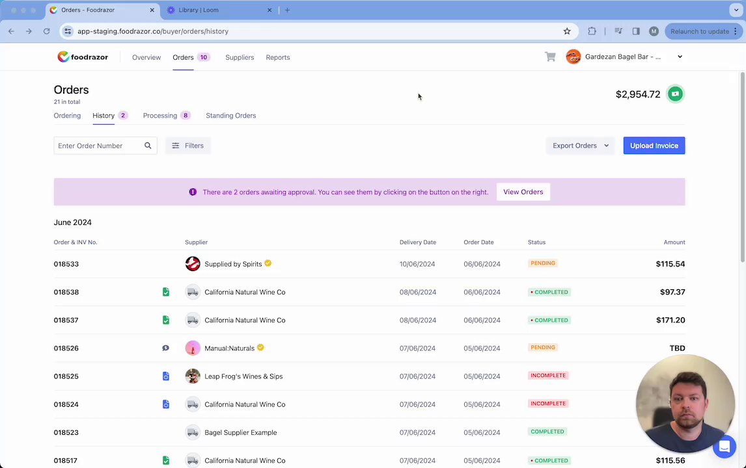The height and width of the screenshot is (468, 746).
Task: Switch to the Ordering tab
Action: [x=67, y=116]
